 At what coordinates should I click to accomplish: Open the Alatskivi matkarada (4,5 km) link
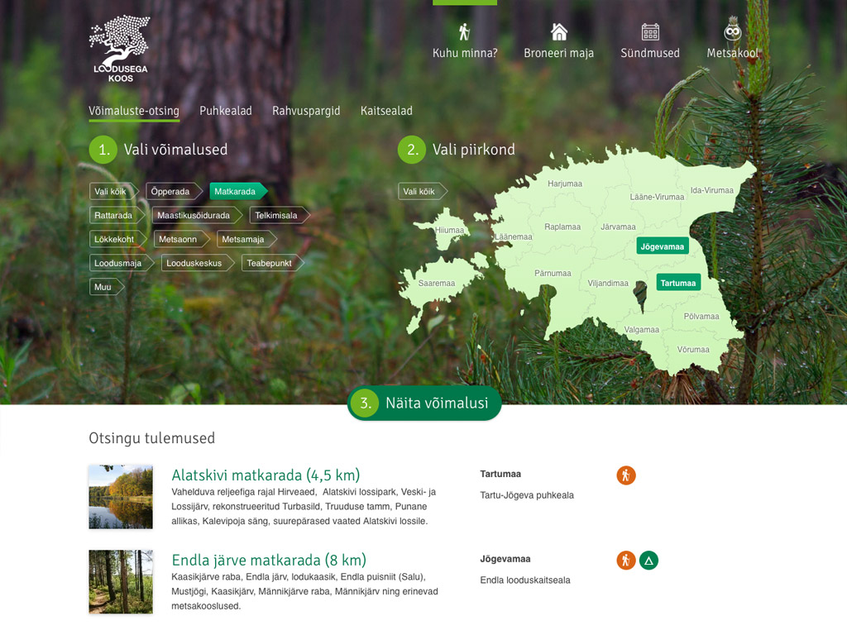266,475
